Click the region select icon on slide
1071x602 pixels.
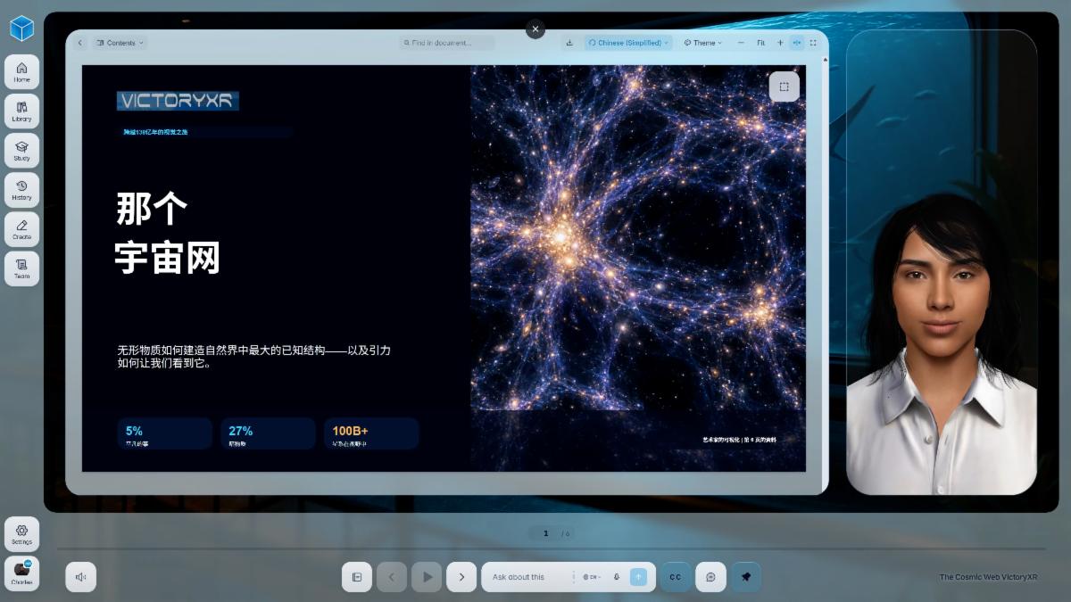point(784,87)
